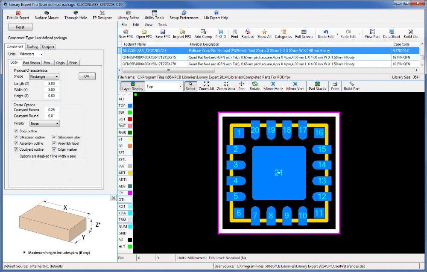Toggle Origin marker checkbox

pyautogui.click(x=54, y=149)
